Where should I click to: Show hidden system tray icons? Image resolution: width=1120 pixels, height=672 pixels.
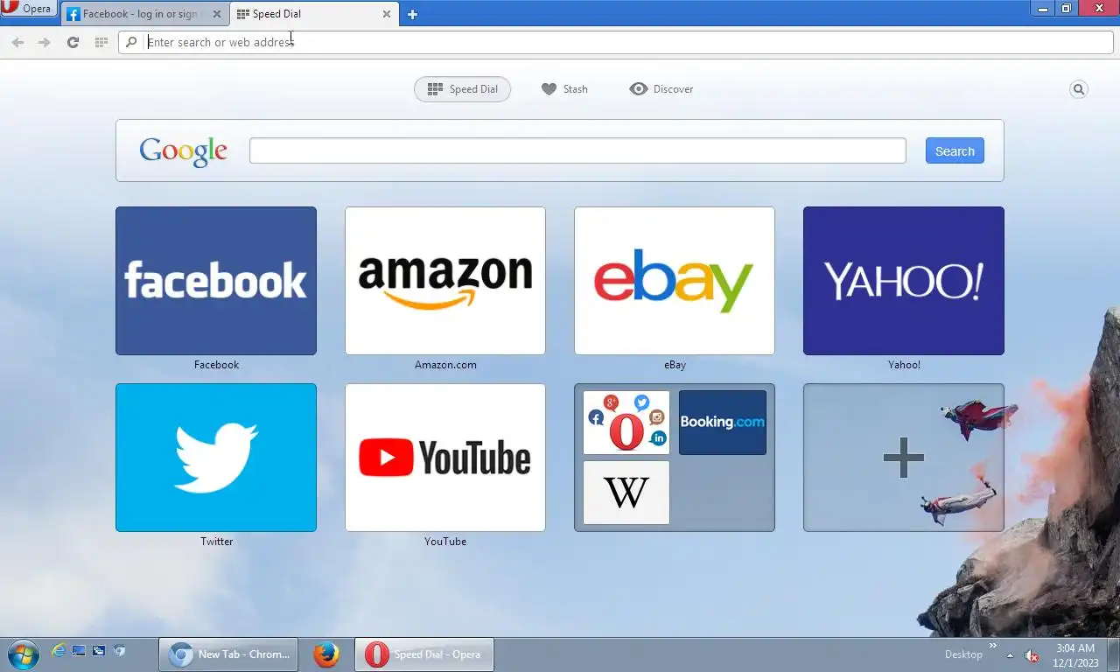pyautogui.click(x=1010, y=655)
